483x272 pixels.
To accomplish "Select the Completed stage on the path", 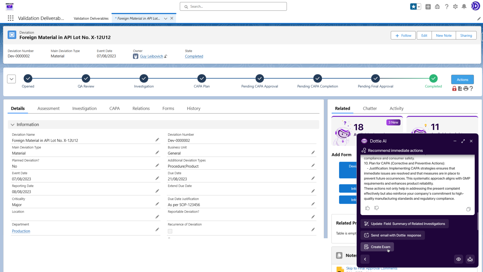I will (433, 79).
